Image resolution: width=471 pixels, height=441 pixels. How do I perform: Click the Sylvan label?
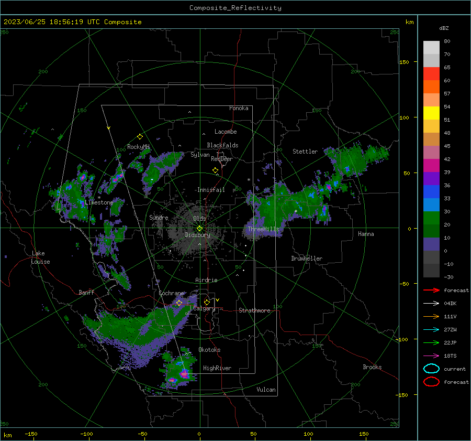pos(200,155)
